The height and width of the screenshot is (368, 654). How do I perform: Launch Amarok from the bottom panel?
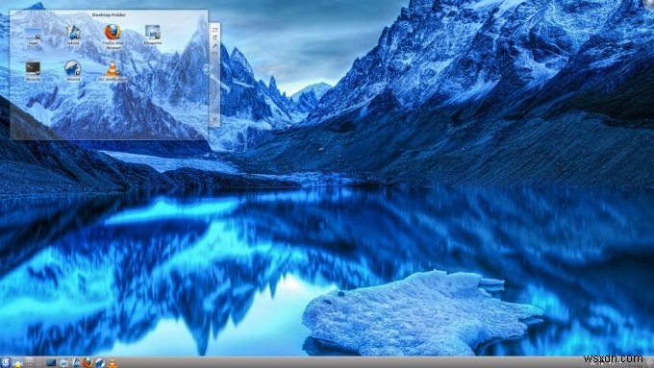pyautogui.click(x=100, y=362)
